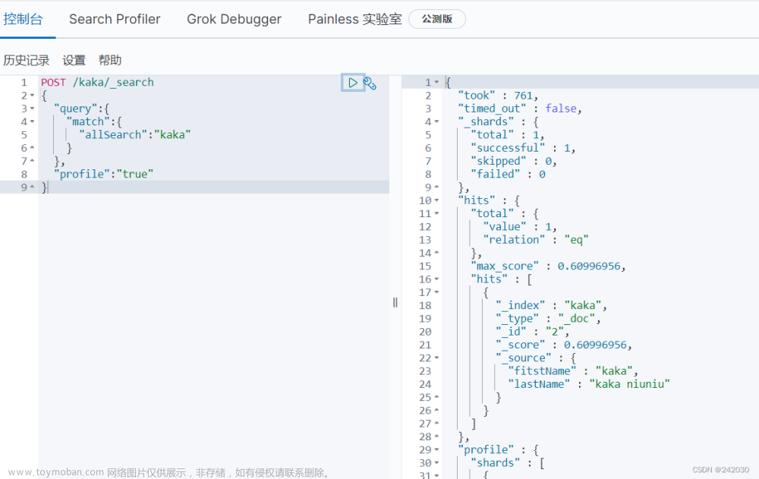
Task: Switch to the 控制台 tab
Action: (24, 20)
